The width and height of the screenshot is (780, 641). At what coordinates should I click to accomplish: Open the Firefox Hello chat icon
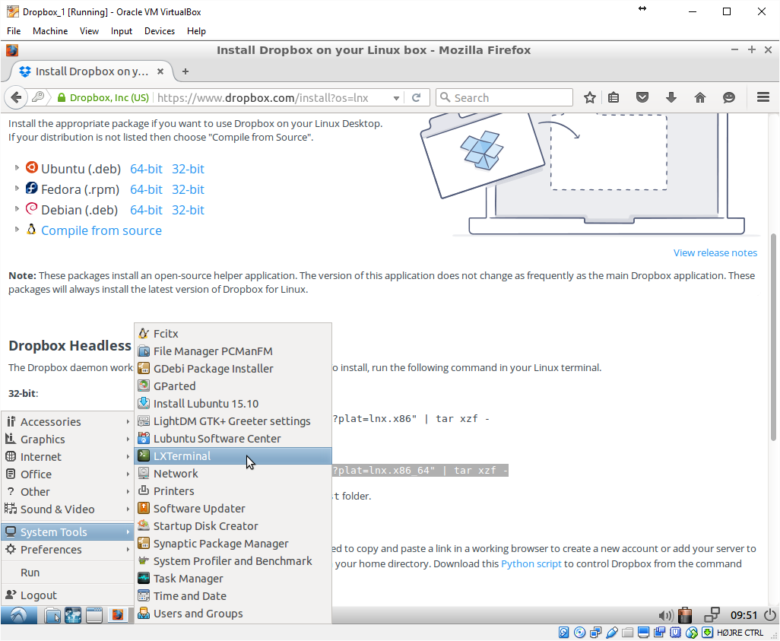click(729, 97)
